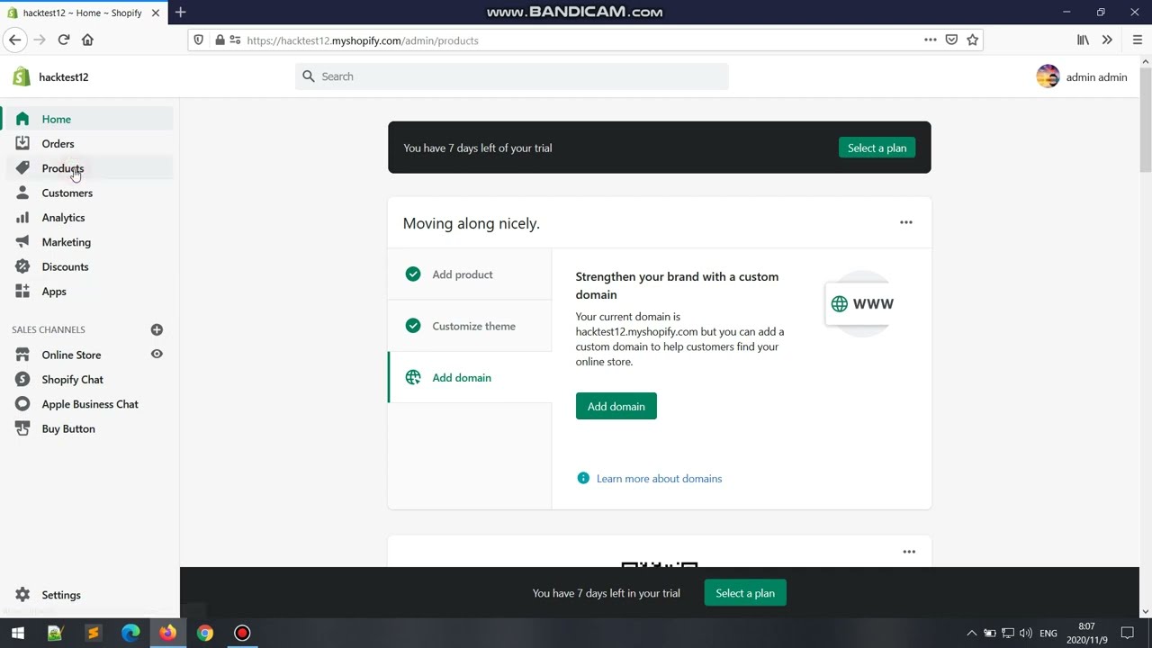Screen dimensions: 1152x648
Task: Click the hacktest12 store name
Action: coord(63,76)
